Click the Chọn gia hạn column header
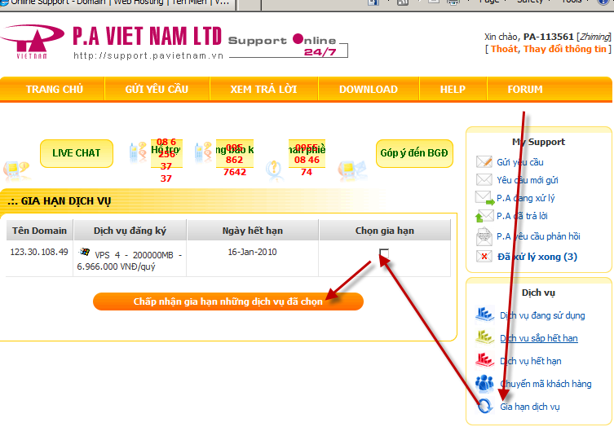 385,231
